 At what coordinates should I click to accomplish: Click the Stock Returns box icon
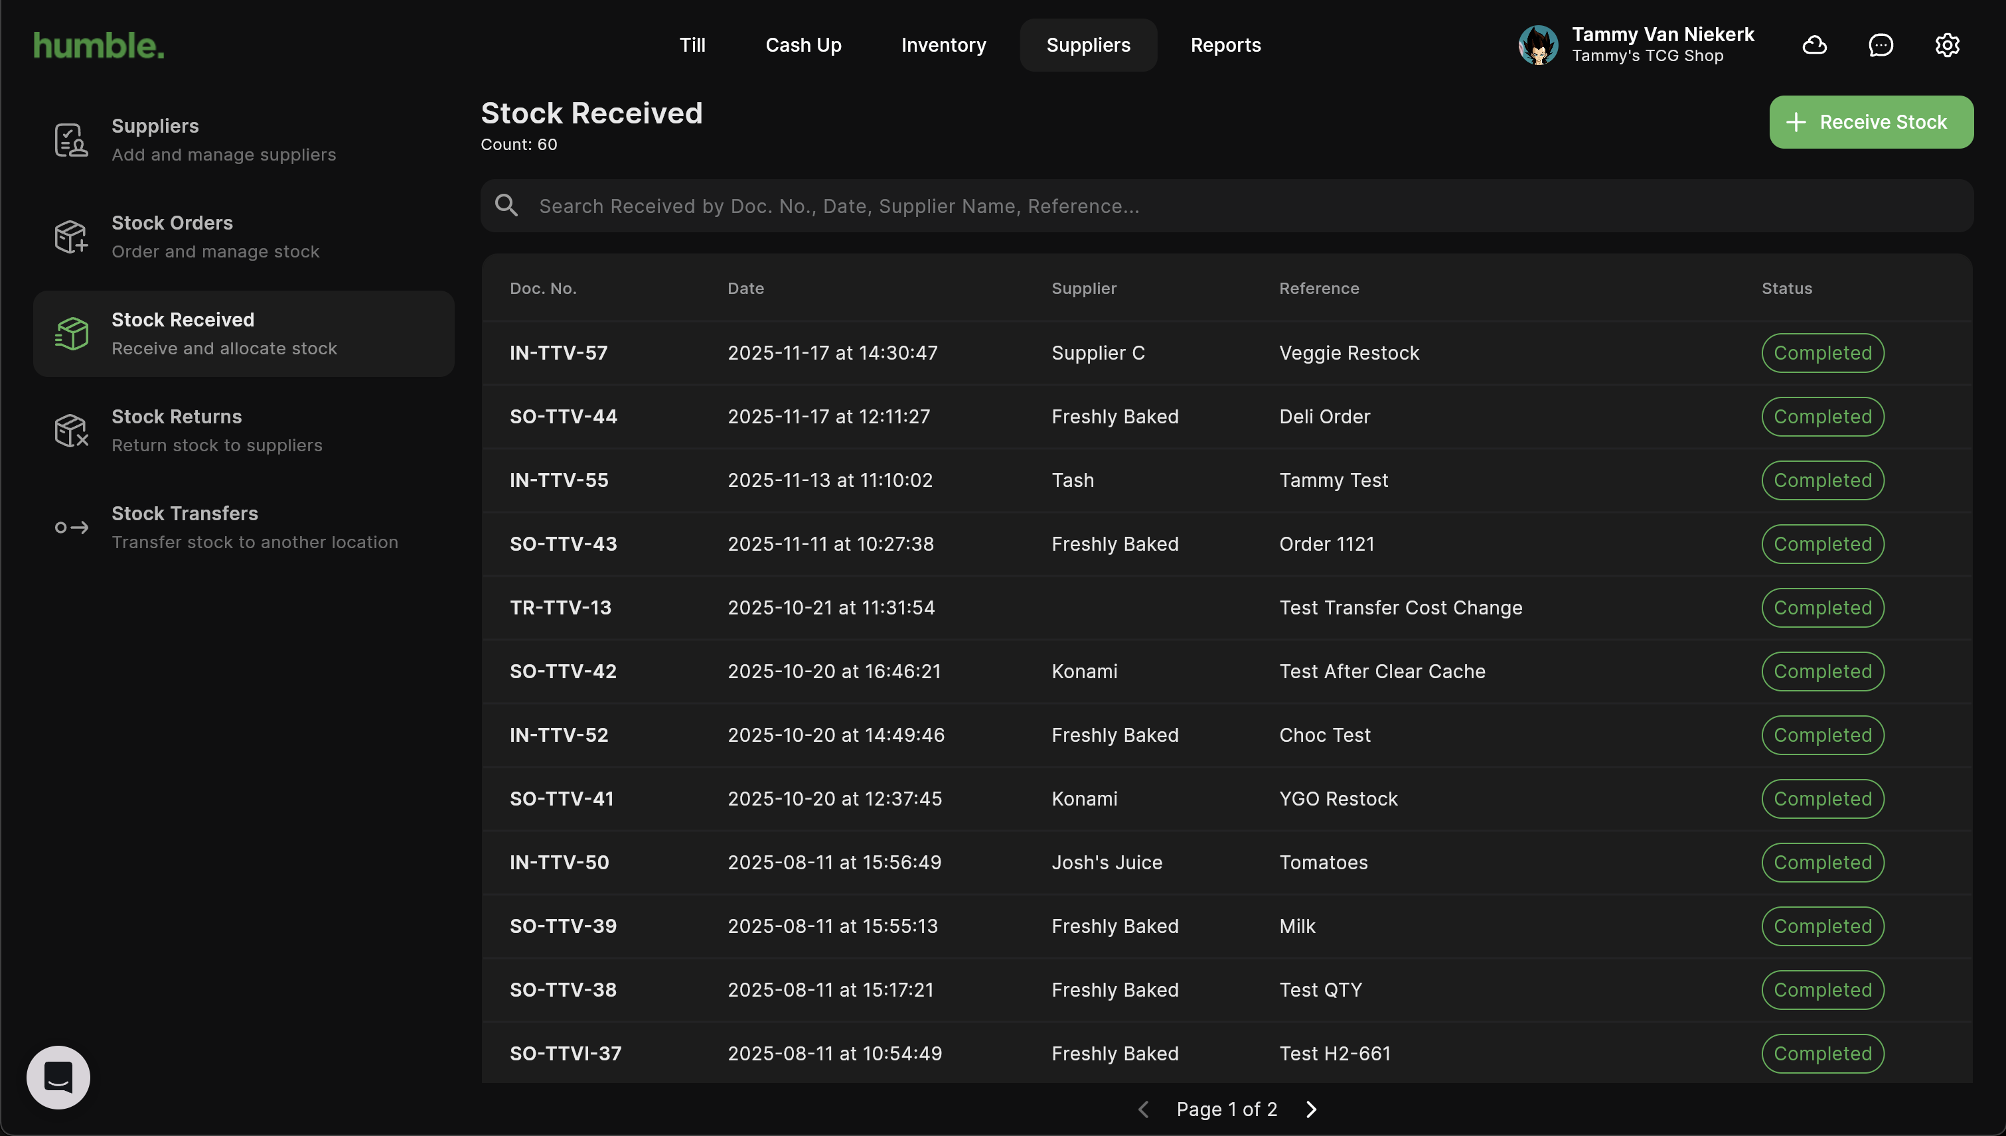pos(71,431)
